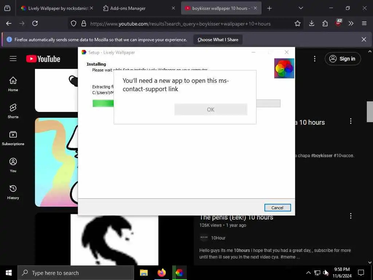Click the #boykisser hashtag
The image size is (373, 280).
pyautogui.click(x=322, y=155)
